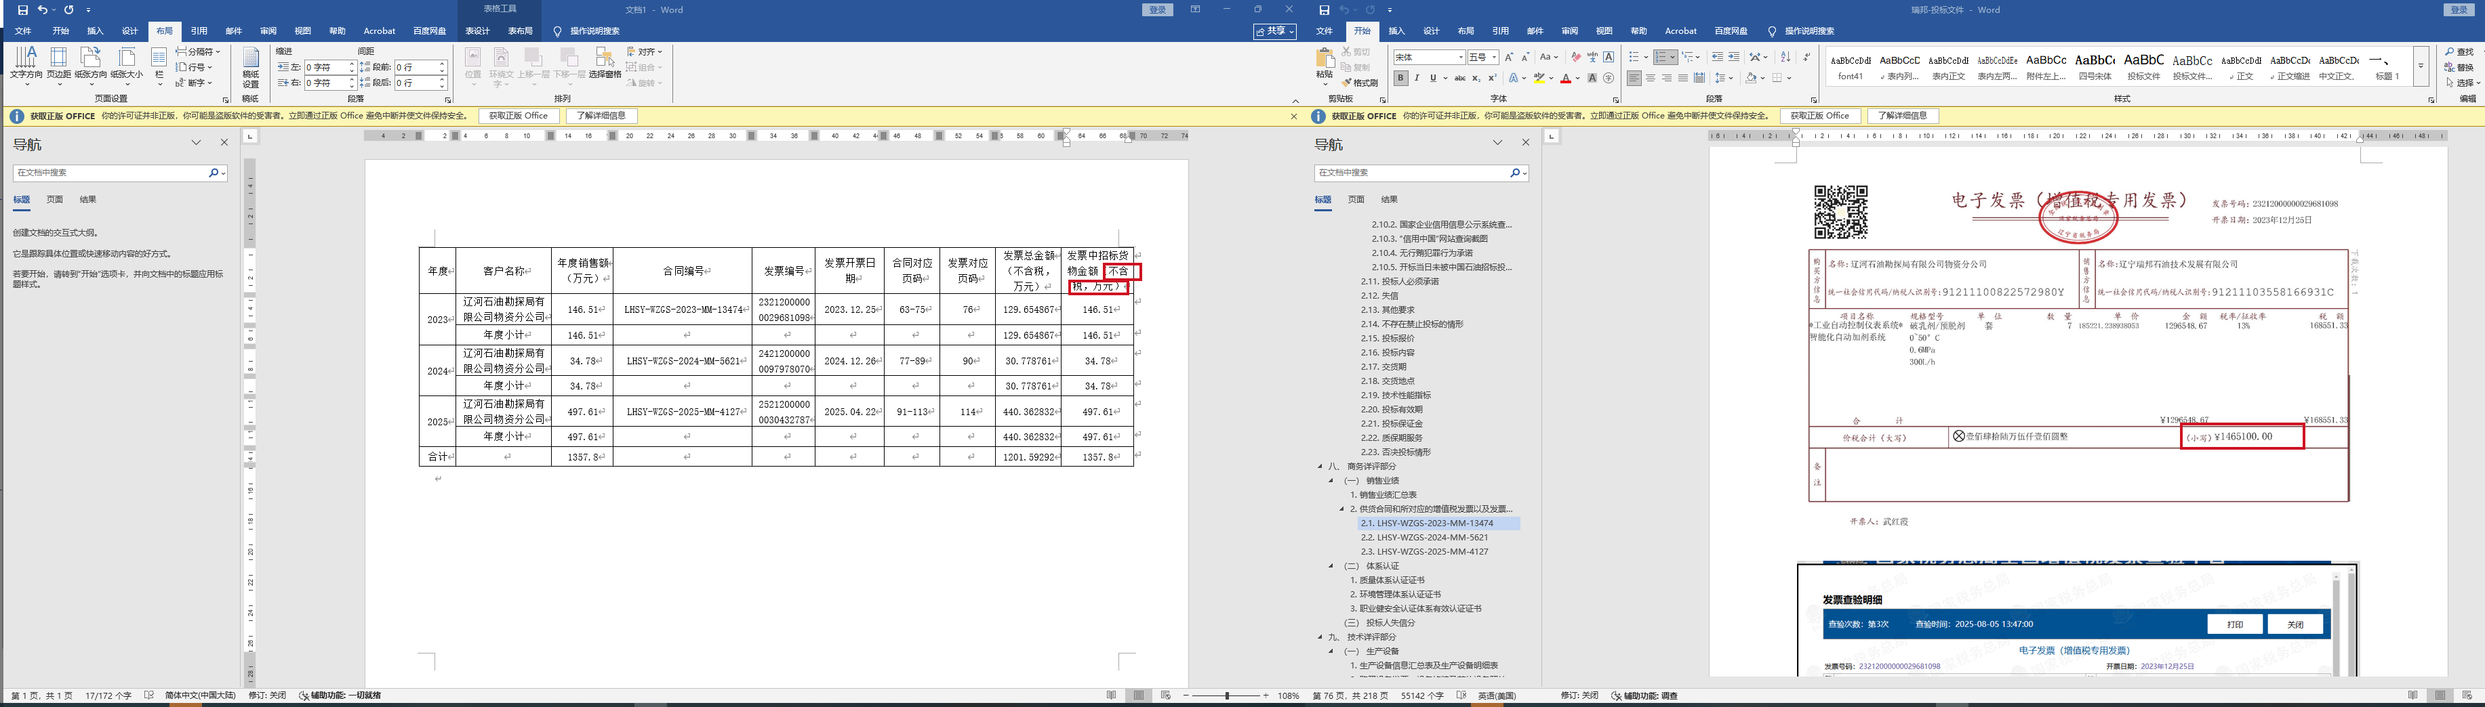Open the 选择窗格 selection pane

click(605, 62)
